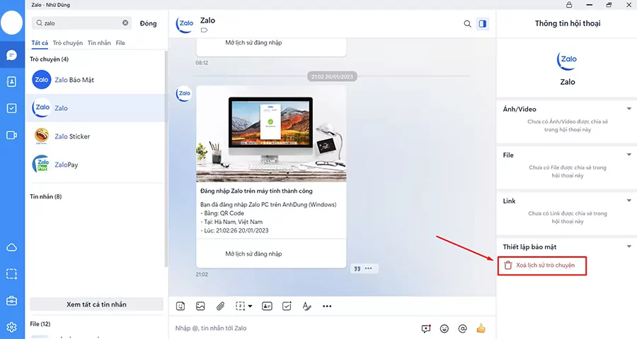Switch to the Tất cả tab

(40, 42)
